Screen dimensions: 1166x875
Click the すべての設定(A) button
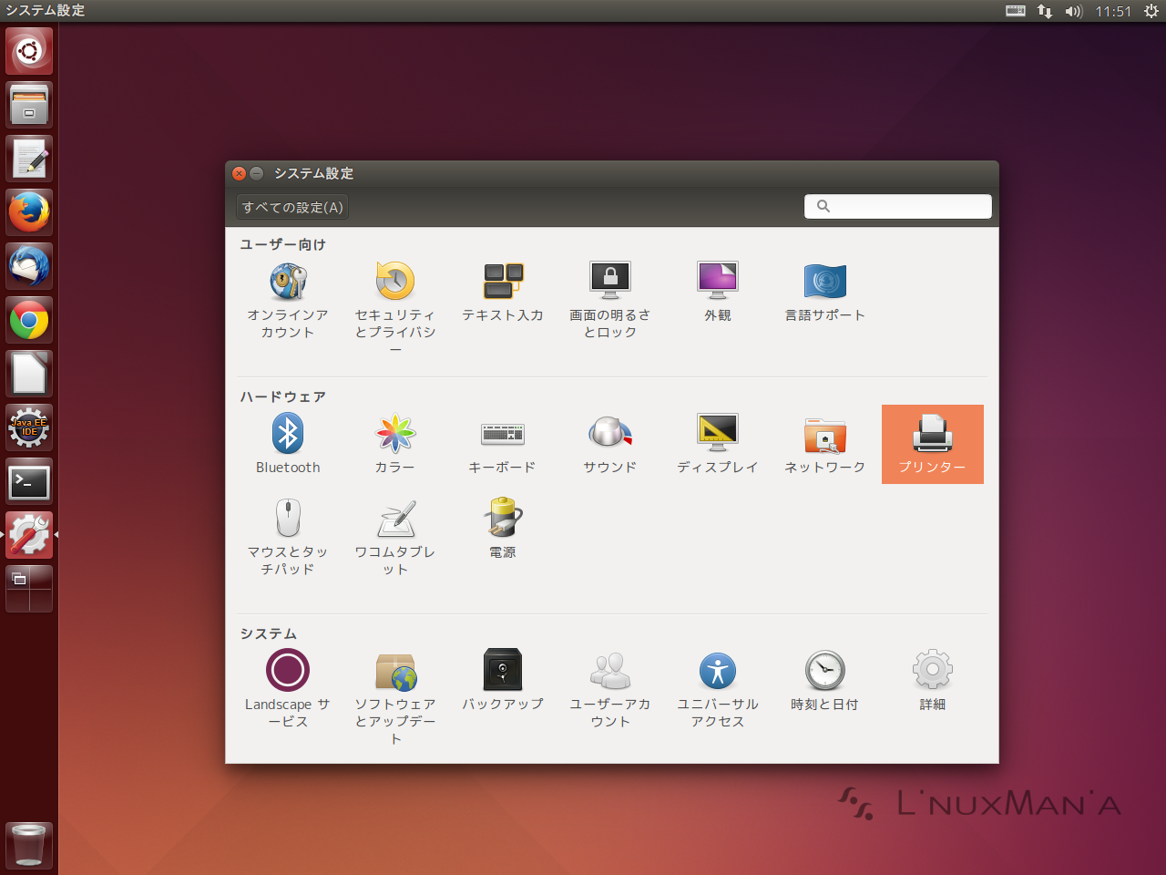pos(292,207)
